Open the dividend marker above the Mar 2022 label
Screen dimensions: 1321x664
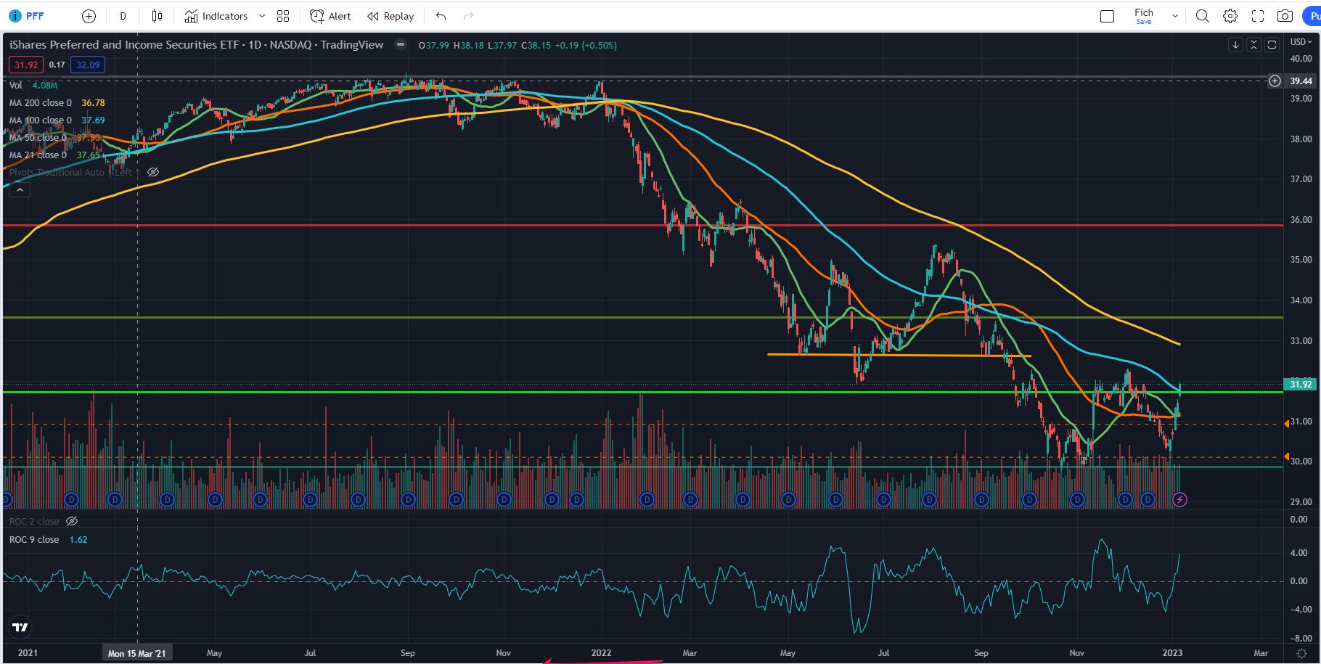pyautogui.click(x=690, y=499)
